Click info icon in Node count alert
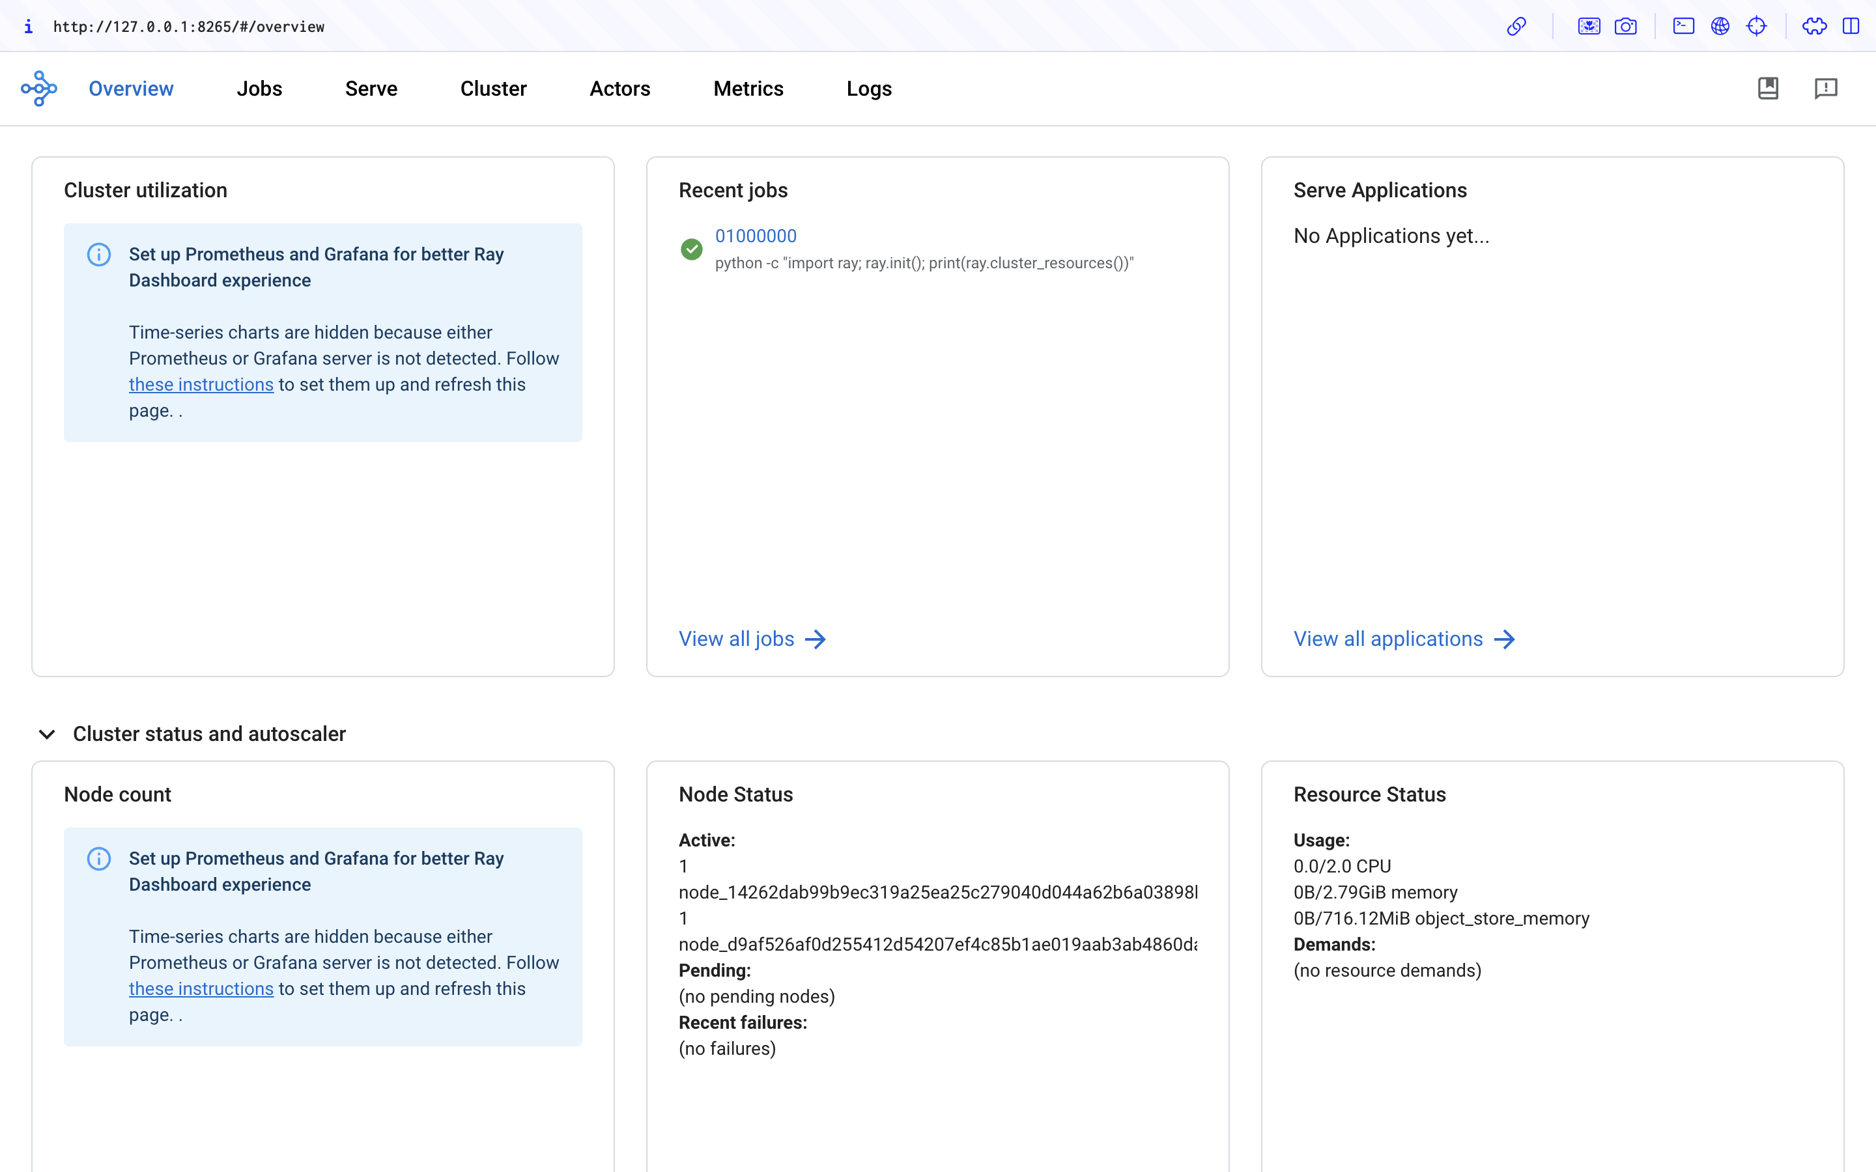 coord(98,858)
